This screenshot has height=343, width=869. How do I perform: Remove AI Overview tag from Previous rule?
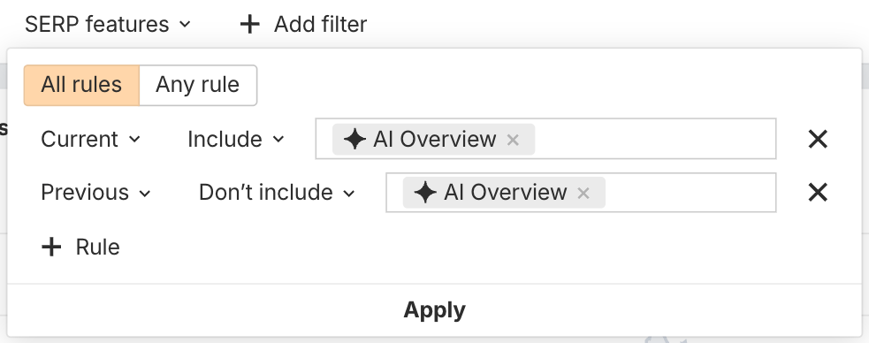click(583, 194)
